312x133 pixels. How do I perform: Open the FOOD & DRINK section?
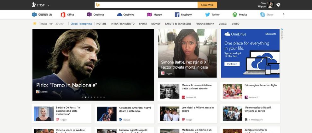pyautogui.click(x=205, y=24)
